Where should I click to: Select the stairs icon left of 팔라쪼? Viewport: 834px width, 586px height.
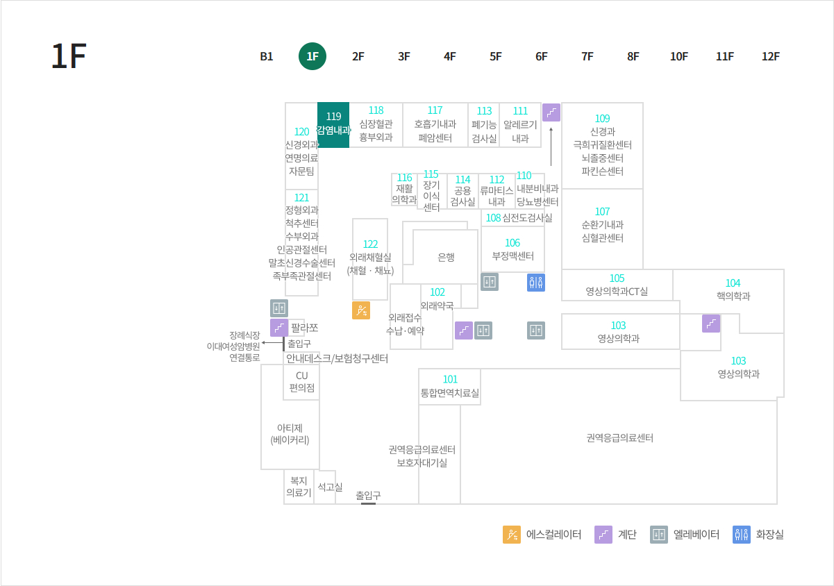pyautogui.click(x=279, y=328)
